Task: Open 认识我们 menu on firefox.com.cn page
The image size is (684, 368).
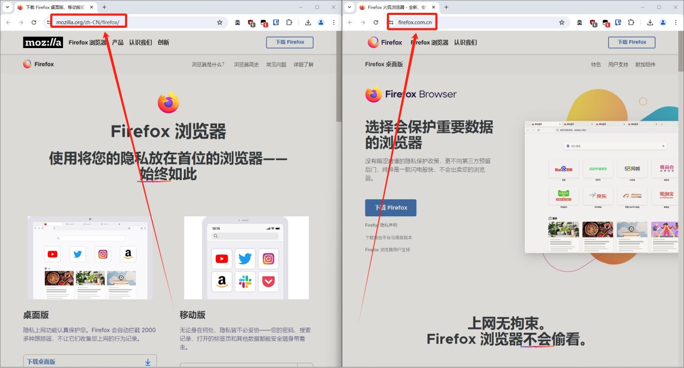Action: [x=465, y=42]
